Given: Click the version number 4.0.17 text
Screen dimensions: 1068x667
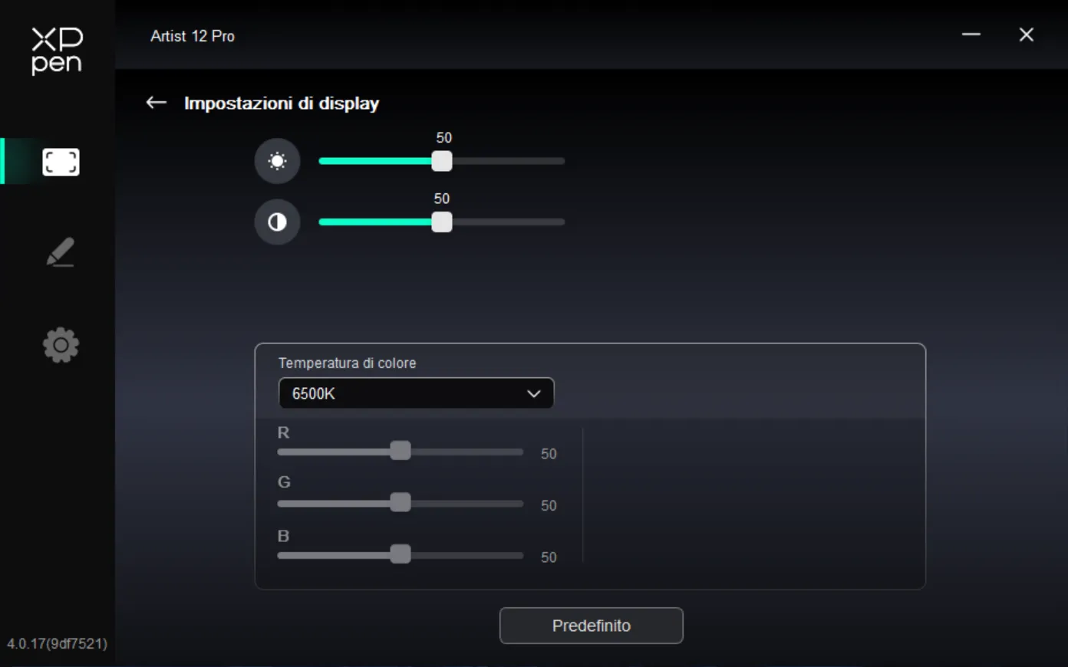Looking at the screenshot, I should pos(58,643).
